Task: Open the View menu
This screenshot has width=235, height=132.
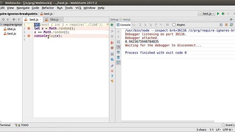Action: [x=10, y=8]
